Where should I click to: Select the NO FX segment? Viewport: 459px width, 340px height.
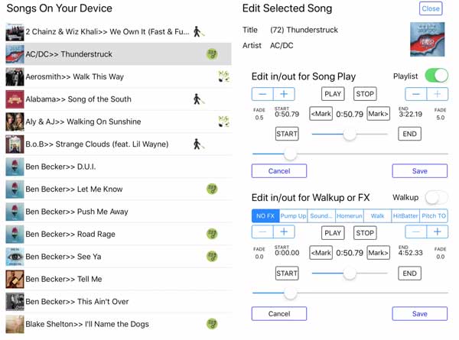click(265, 216)
